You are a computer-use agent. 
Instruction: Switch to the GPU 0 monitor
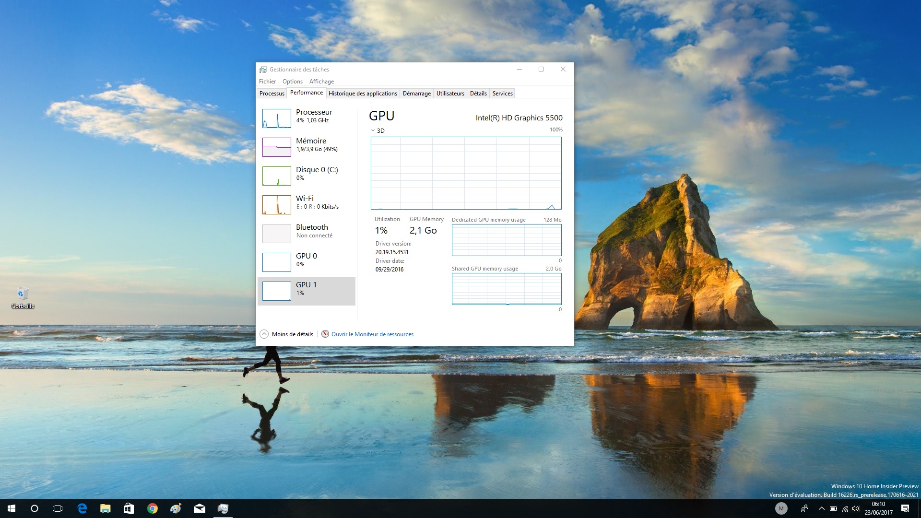click(x=307, y=262)
